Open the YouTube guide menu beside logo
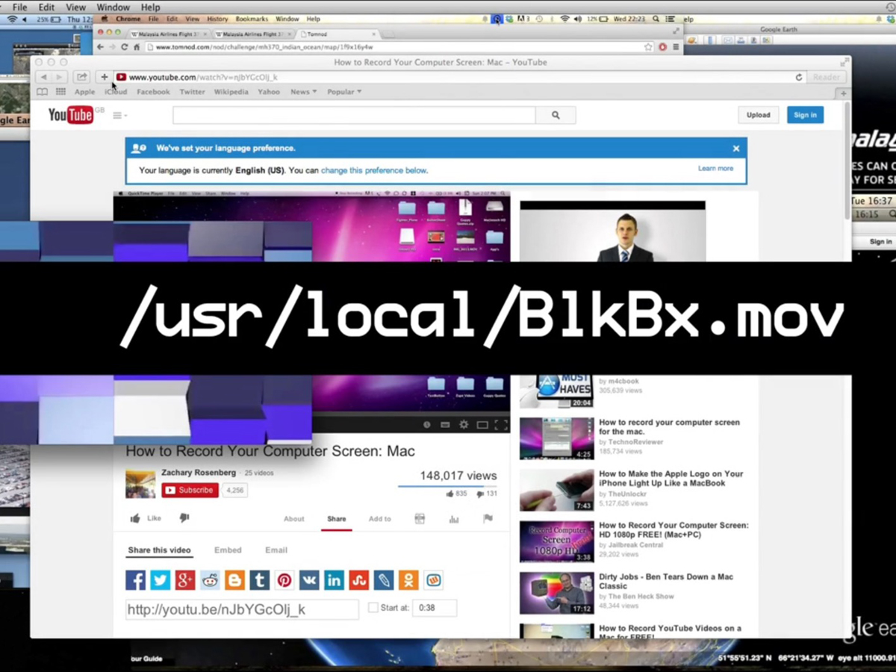Image resolution: width=896 pixels, height=672 pixels. pyautogui.click(x=119, y=116)
